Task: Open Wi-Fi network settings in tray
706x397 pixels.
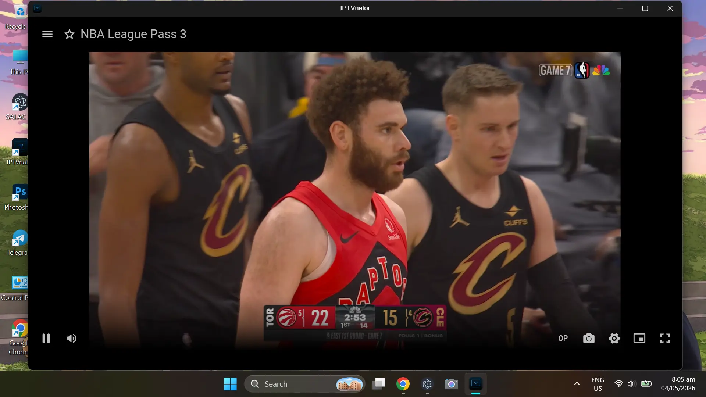Action: coord(619,384)
